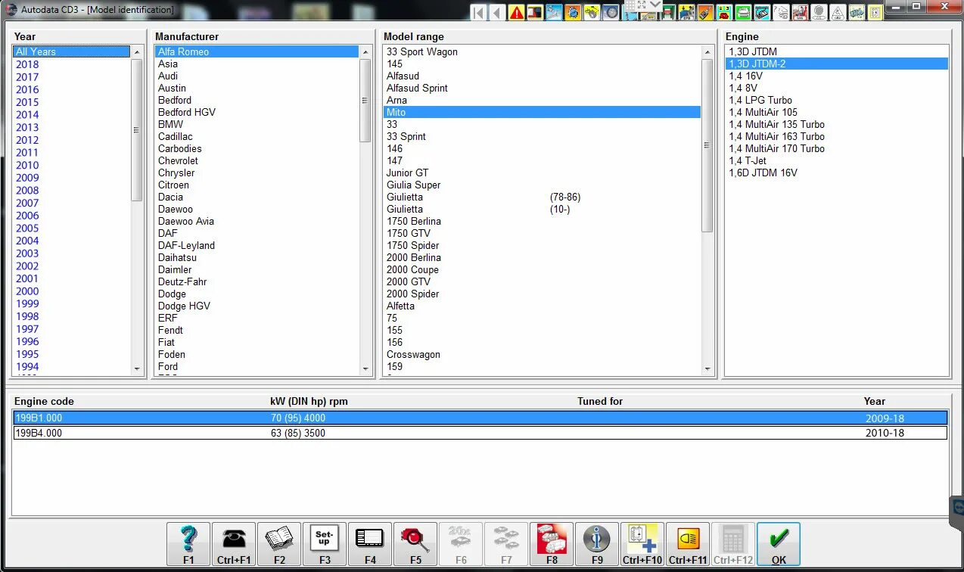This screenshot has height=572, width=964.
Task: Click the F4 screen layout button
Action: coord(370,544)
